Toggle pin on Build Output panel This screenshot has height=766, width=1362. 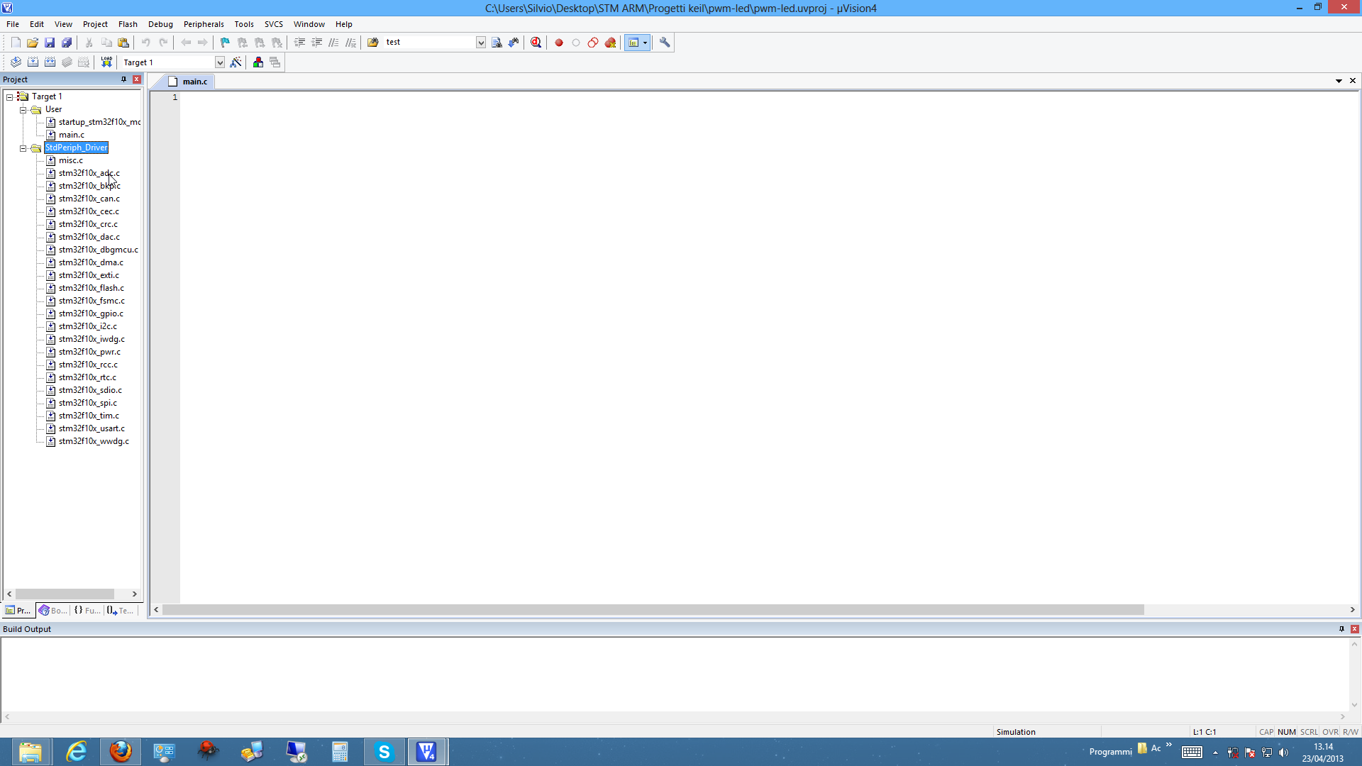[1341, 629]
